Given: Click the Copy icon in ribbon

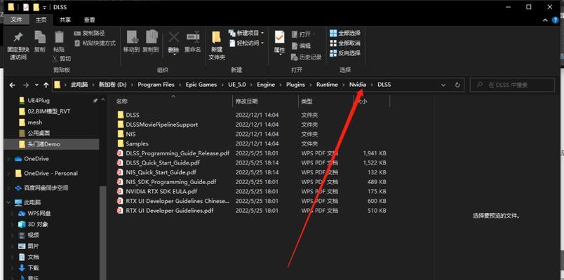Looking at the screenshot, I should point(40,37).
